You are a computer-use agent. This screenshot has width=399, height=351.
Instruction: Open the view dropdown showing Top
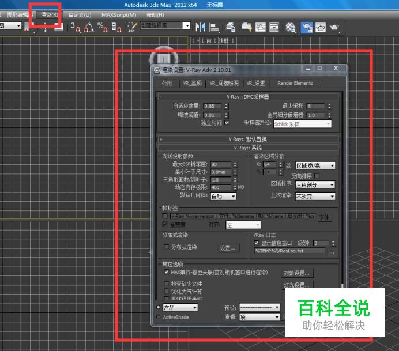point(259,317)
